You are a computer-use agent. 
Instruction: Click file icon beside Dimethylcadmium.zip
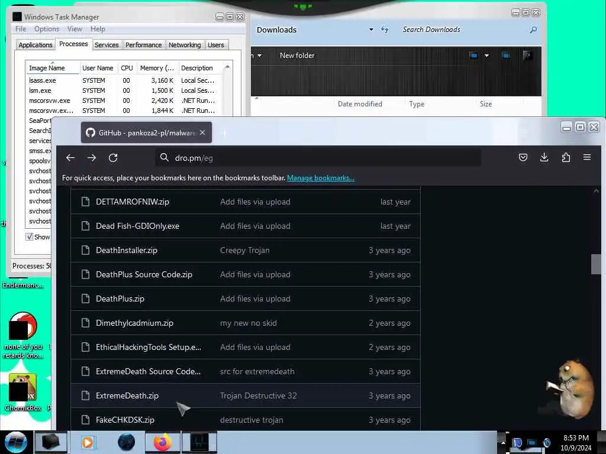coord(85,323)
